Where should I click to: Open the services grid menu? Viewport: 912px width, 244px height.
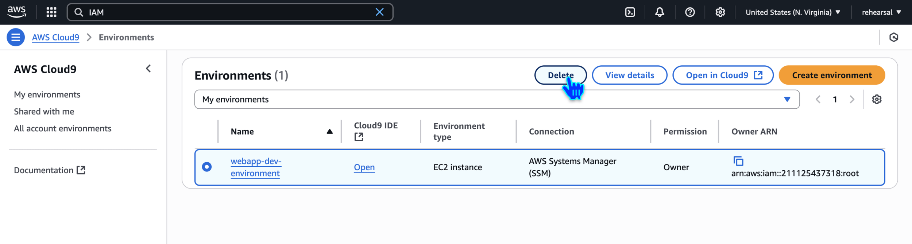(x=51, y=12)
